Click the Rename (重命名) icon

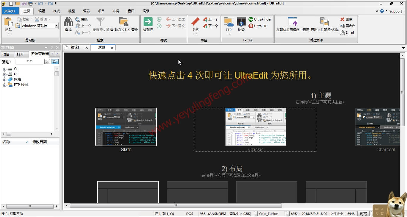(342, 26)
